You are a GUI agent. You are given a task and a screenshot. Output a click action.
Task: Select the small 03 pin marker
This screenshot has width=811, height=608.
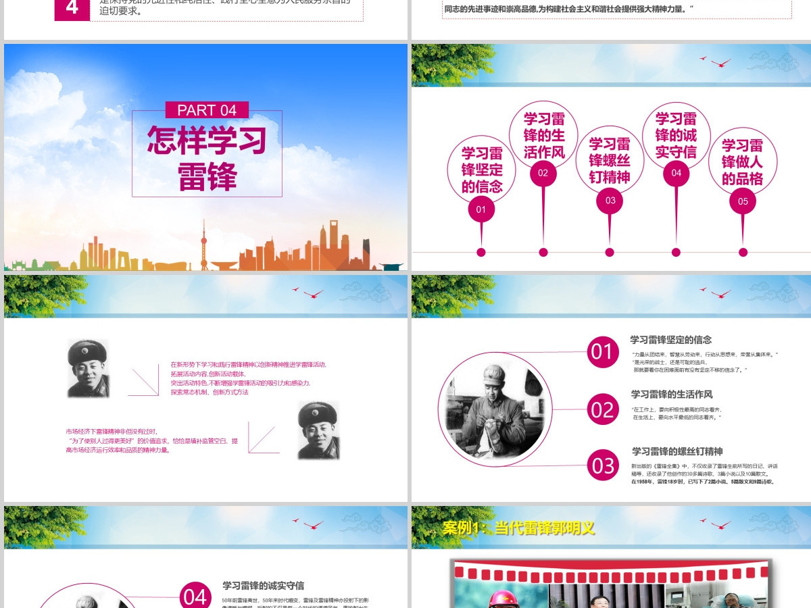(x=610, y=200)
